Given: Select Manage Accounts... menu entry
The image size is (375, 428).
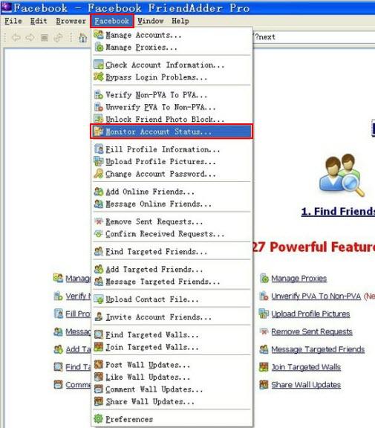Looking at the screenshot, I should click(172, 35).
